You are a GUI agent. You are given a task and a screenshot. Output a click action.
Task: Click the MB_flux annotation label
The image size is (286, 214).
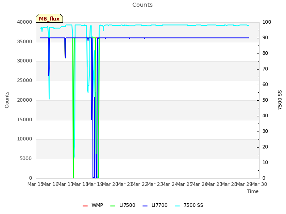tap(49, 18)
